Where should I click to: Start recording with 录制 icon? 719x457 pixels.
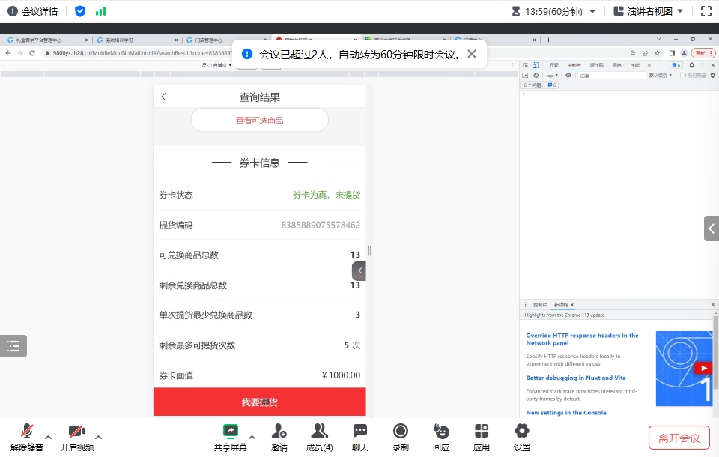401,431
